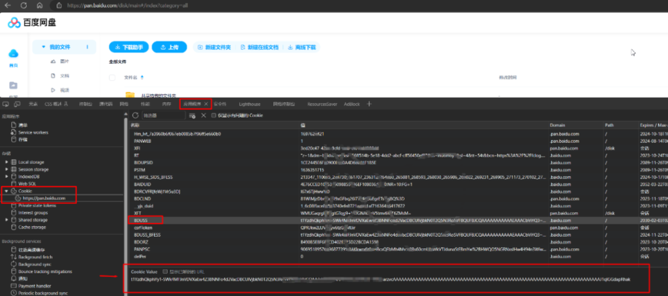Collapse the Cookie tree node
The image size is (668, 296).
click(x=7, y=191)
